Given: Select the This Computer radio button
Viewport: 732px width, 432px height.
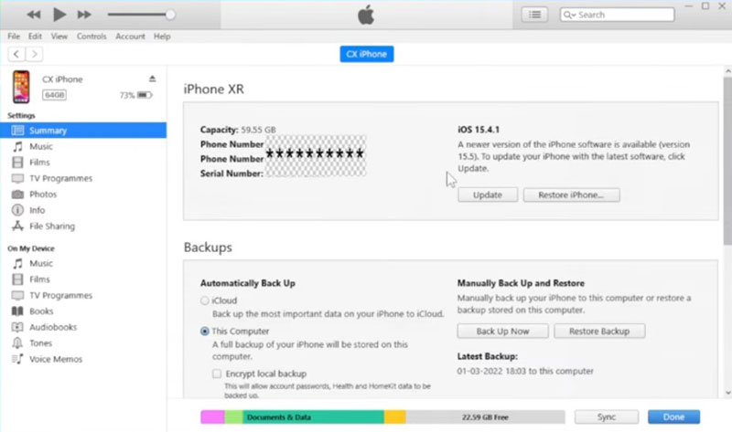Looking at the screenshot, I should pos(204,332).
